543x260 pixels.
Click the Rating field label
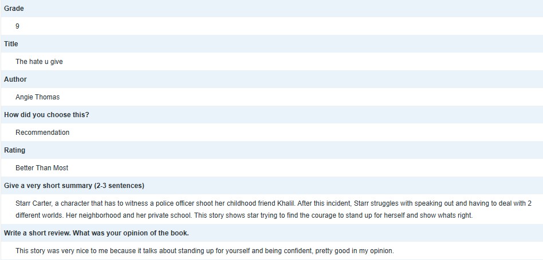pos(15,150)
